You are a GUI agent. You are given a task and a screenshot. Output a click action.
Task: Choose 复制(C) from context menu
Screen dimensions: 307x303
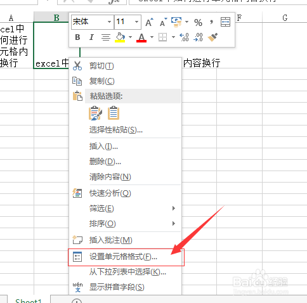click(x=125, y=81)
